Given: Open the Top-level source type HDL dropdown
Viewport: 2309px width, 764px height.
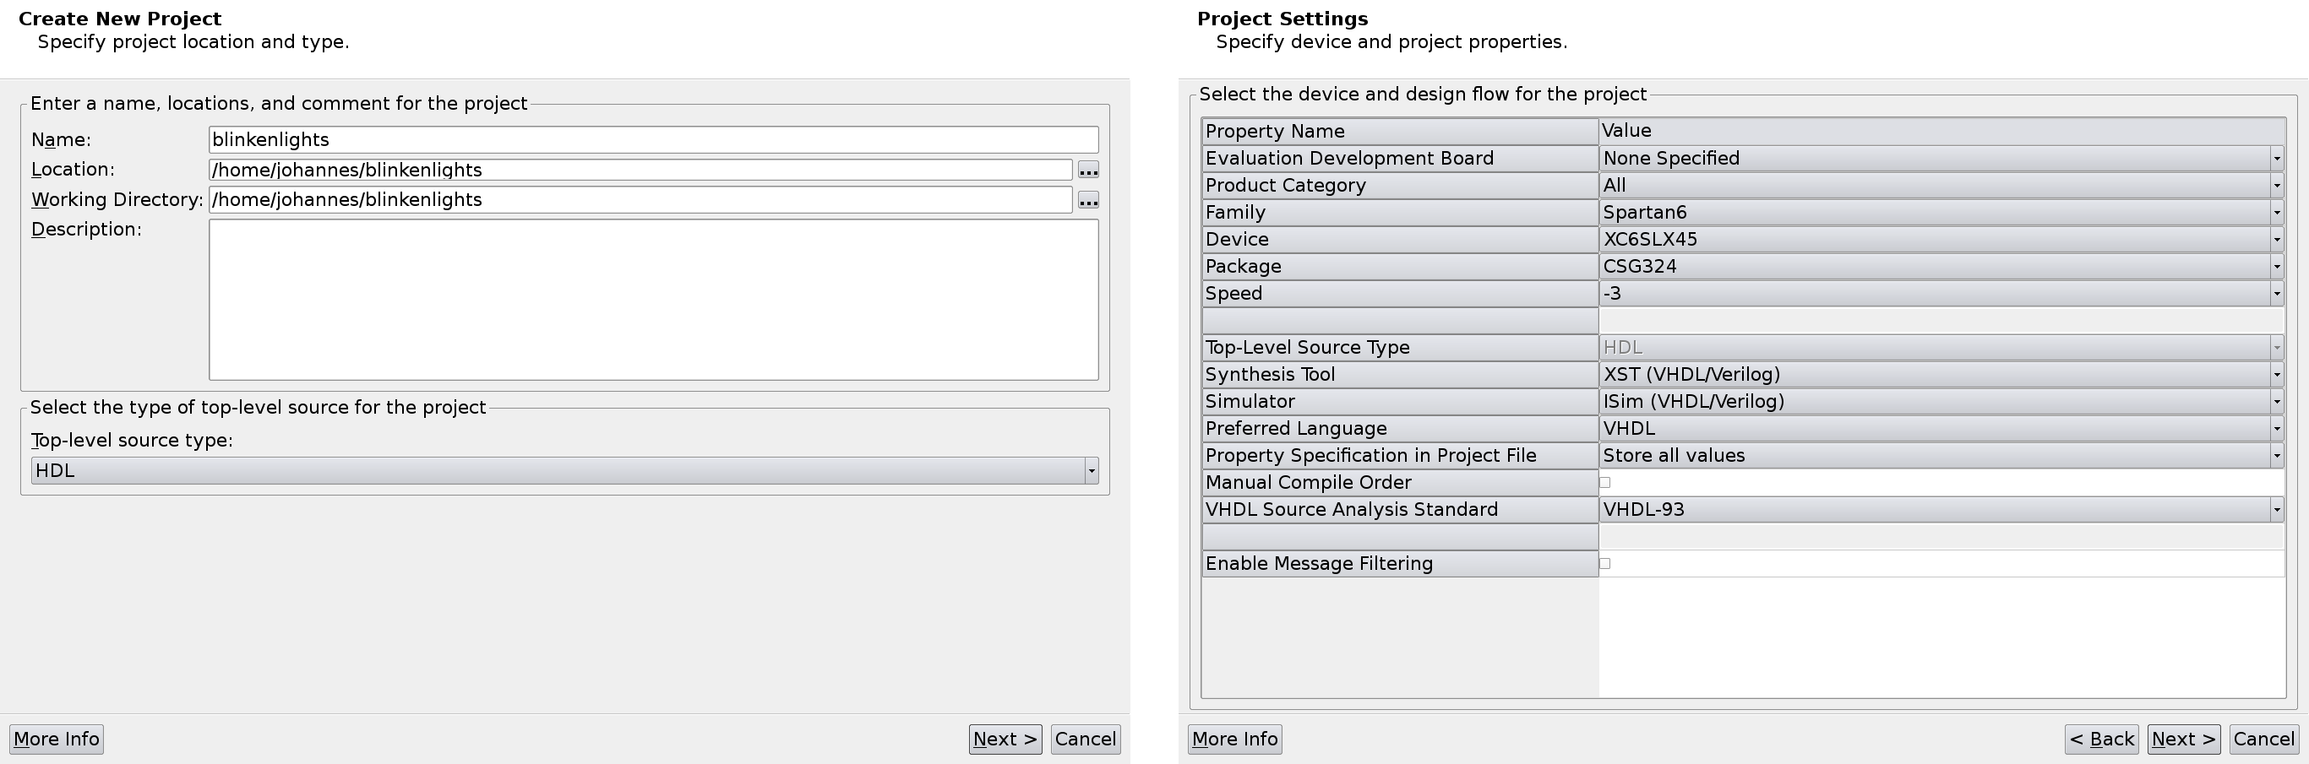Looking at the screenshot, I should [x=564, y=471].
